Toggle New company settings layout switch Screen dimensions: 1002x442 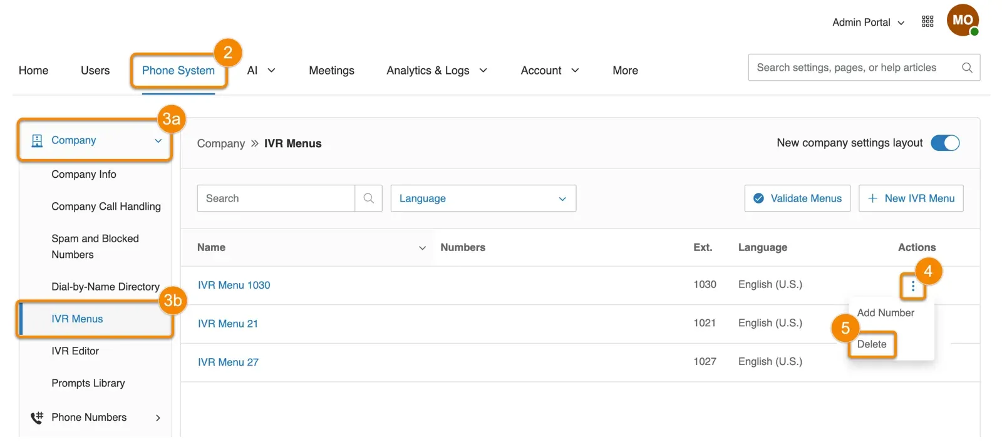click(945, 143)
